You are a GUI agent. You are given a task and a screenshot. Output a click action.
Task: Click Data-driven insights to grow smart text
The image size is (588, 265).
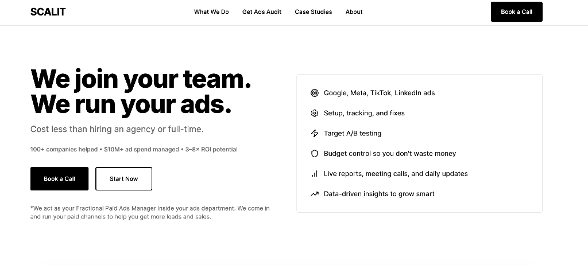(x=379, y=194)
